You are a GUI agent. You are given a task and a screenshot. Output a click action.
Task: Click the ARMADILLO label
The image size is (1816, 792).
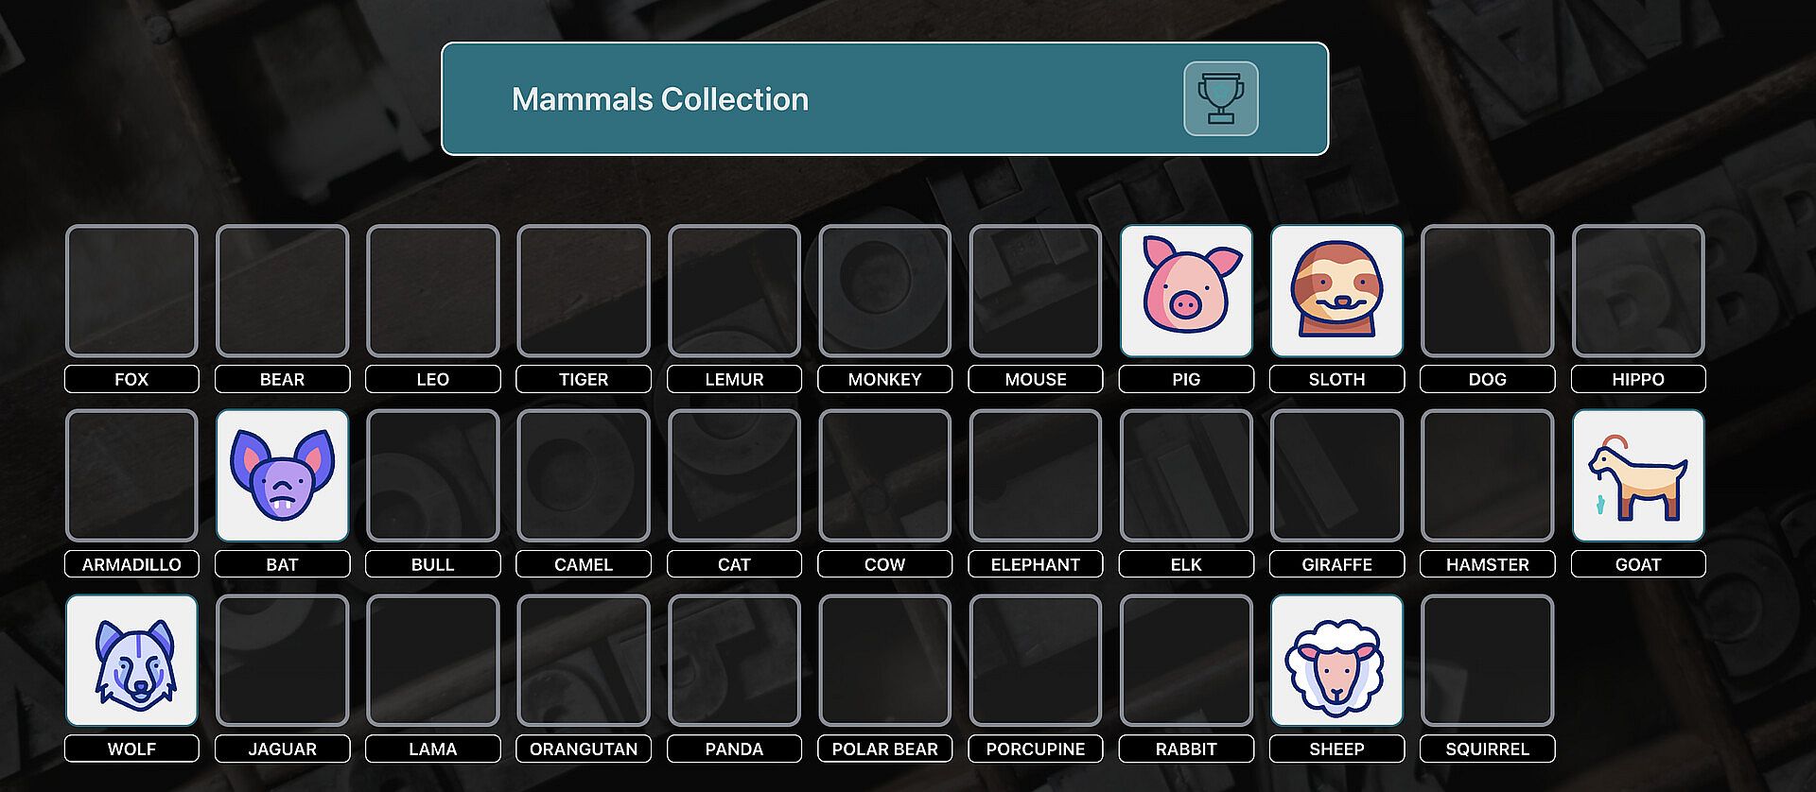(131, 564)
